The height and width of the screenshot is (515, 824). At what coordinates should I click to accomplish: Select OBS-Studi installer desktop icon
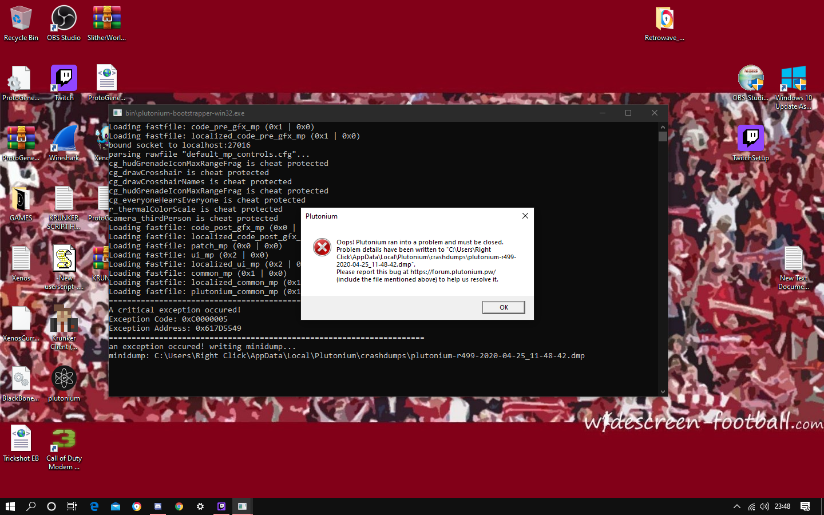pyautogui.click(x=751, y=84)
